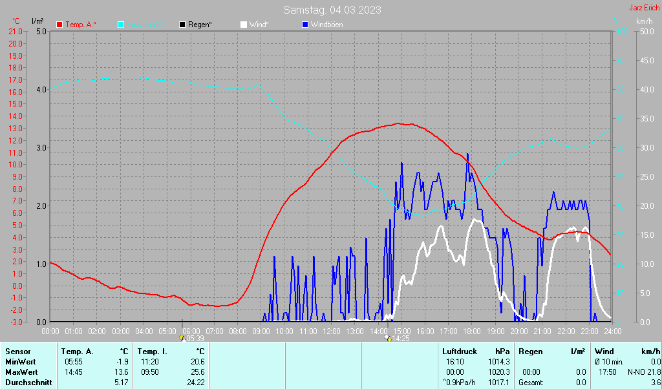Screen dimensions: 662x389
Task: Click the 'MaxWert' row label
Action: pyautogui.click(x=21, y=373)
